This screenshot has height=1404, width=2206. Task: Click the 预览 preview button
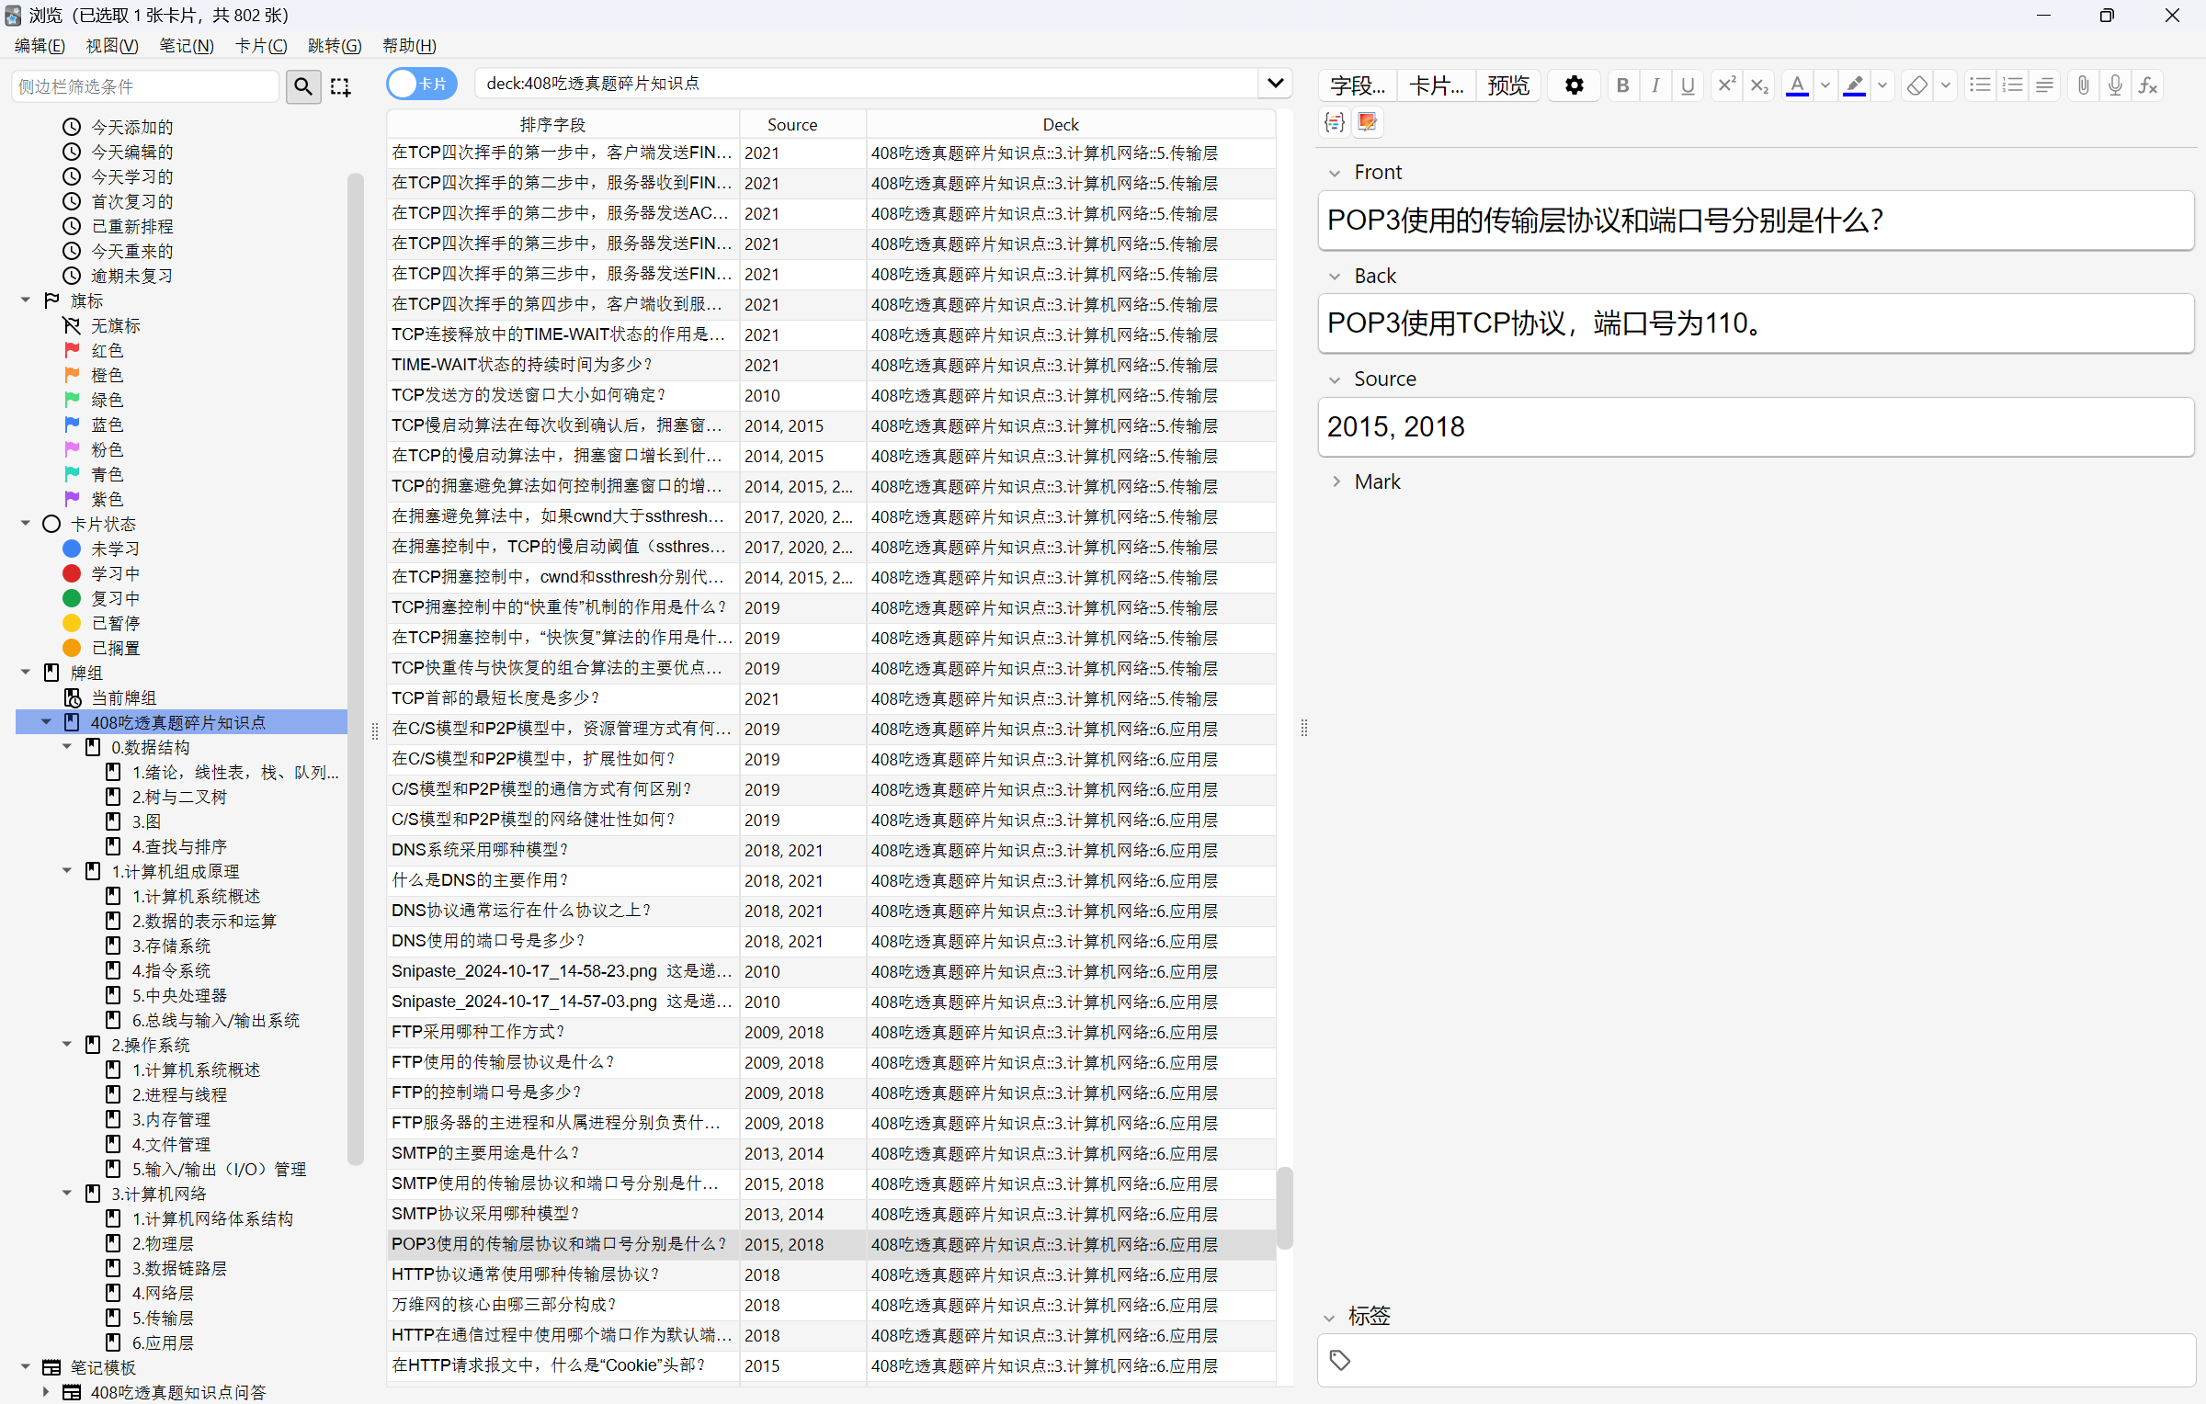coord(1508,85)
